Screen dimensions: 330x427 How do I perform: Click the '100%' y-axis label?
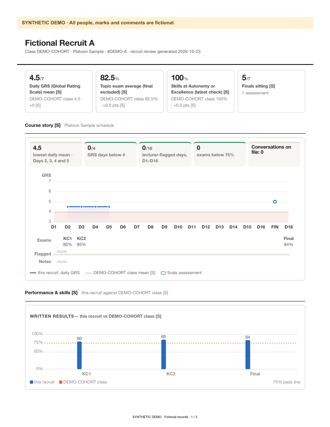pos(37,334)
